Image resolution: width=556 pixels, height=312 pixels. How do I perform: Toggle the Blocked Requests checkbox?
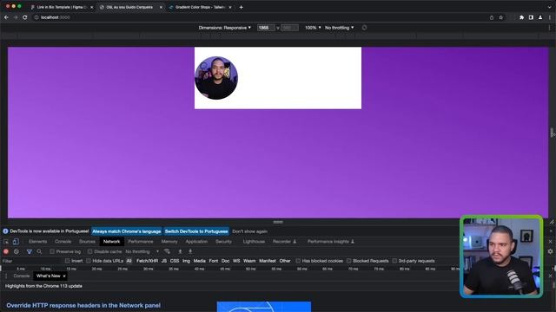point(349,261)
